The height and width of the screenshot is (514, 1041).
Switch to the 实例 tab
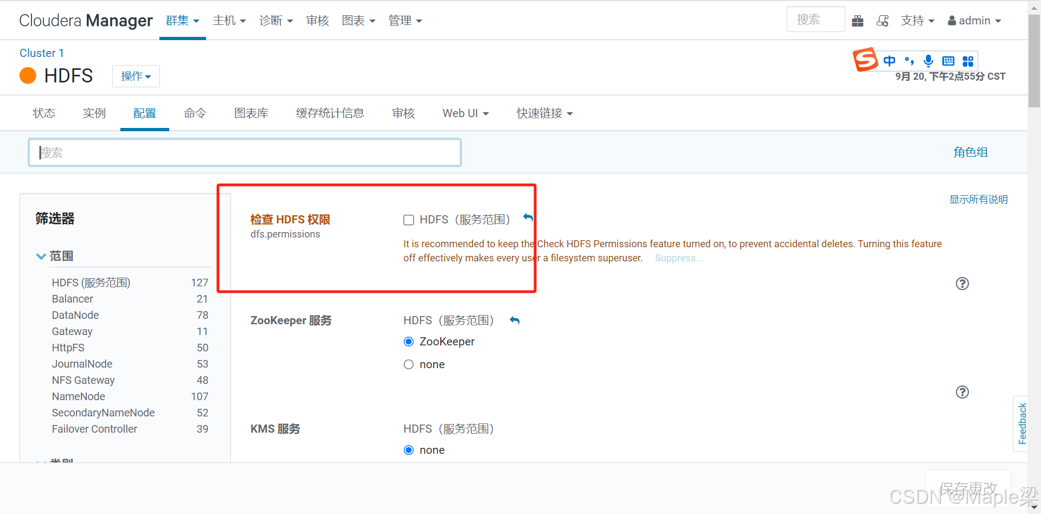tap(94, 113)
